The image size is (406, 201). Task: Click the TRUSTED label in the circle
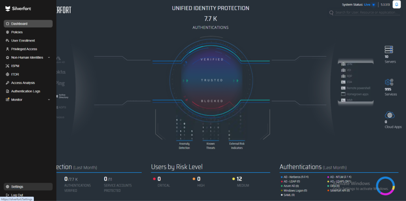click(x=212, y=80)
